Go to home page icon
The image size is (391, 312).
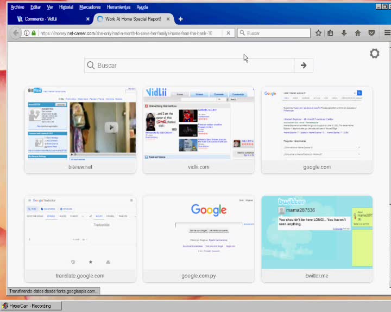click(x=358, y=33)
